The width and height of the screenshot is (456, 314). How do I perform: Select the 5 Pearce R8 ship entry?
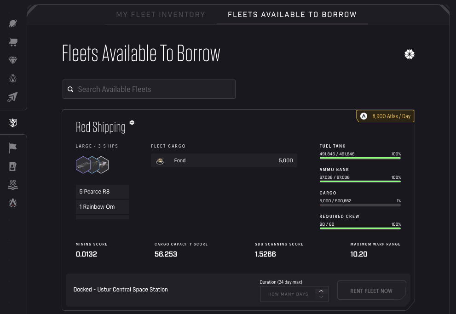[102, 192]
